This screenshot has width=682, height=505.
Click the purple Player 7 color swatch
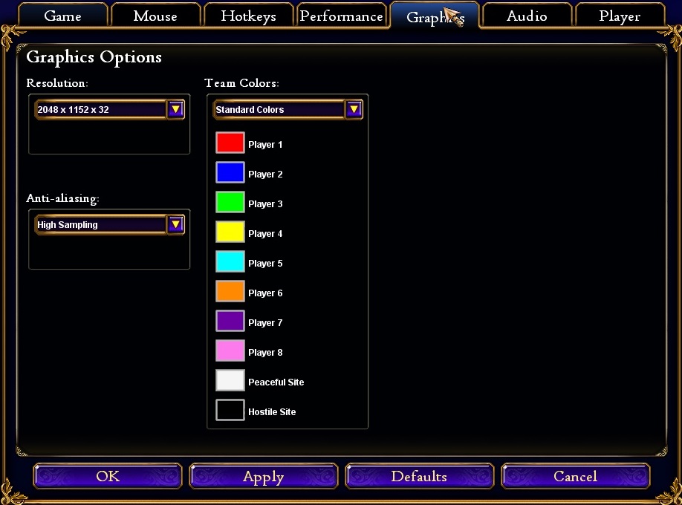tap(230, 321)
